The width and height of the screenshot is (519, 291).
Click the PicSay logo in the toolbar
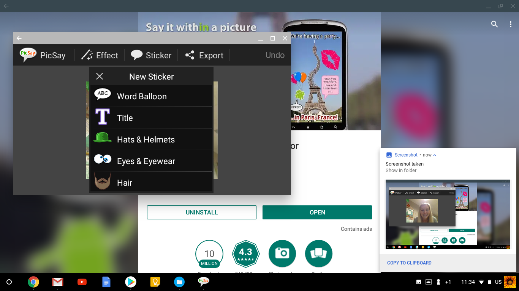28,55
